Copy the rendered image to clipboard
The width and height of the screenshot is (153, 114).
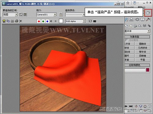8,21
